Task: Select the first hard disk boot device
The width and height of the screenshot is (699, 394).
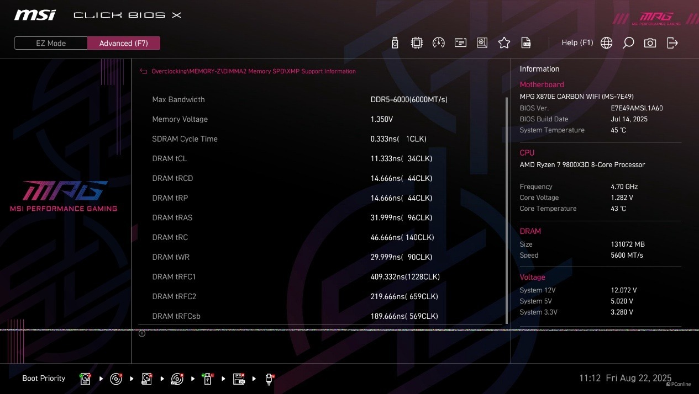Action: click(x=86, y=379)
